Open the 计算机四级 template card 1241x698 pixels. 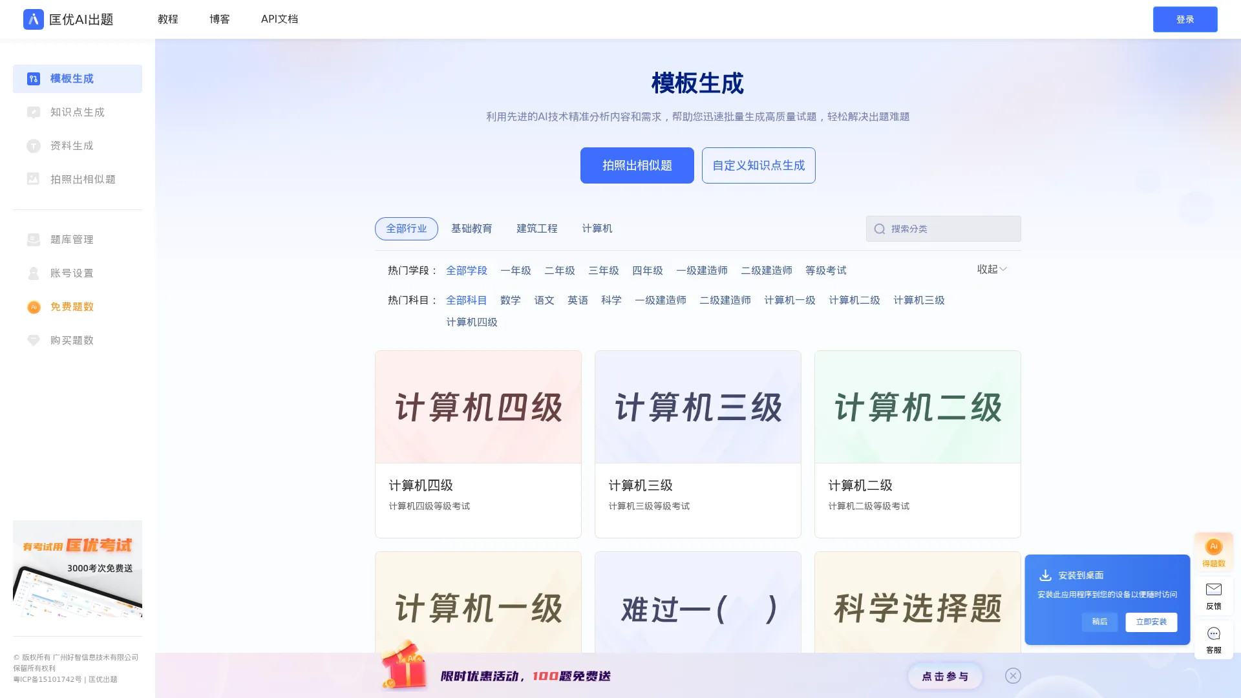(x=478, y=445)
